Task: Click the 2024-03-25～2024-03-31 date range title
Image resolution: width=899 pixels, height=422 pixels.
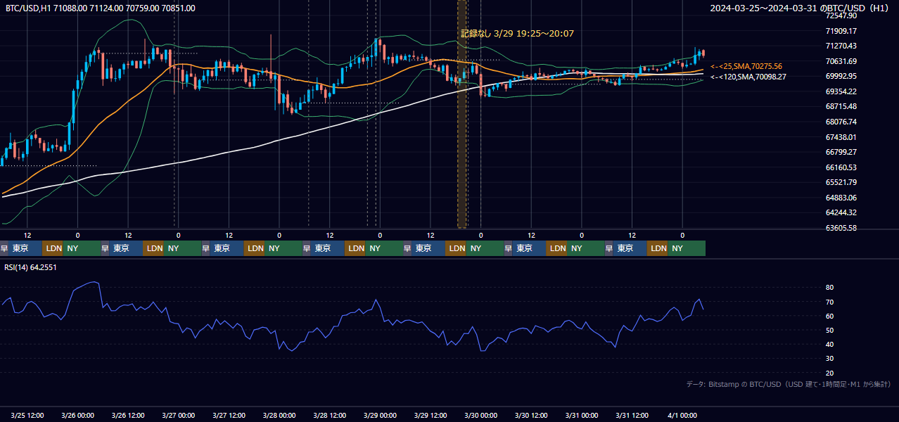Action: [x=801, y=8]
